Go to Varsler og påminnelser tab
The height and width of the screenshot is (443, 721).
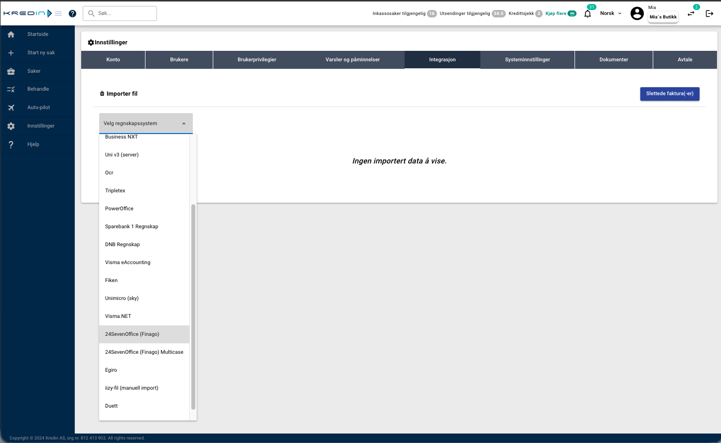coord(353,60)
